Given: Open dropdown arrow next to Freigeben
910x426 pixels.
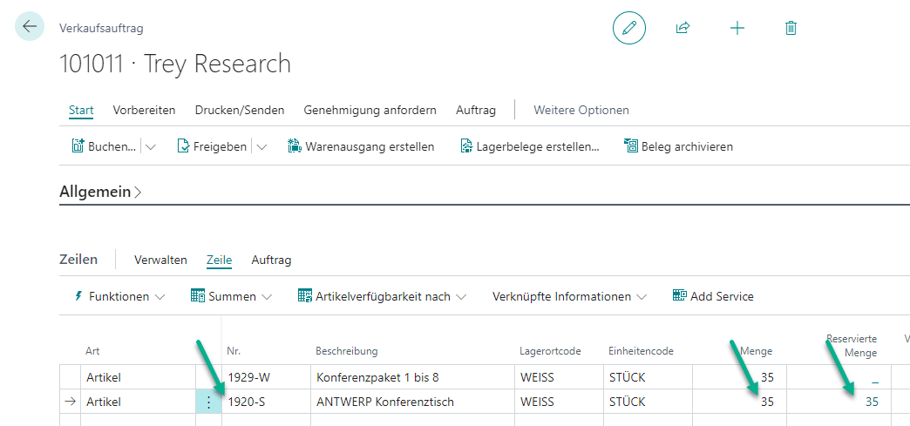Looking at the screenshot, I should [x=261, y=147].
